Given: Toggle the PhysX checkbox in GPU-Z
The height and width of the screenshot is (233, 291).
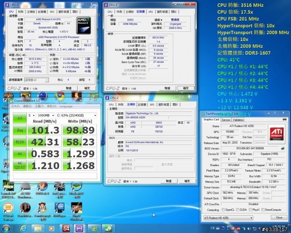Looking at the screenshot, I should click(251, 210).
